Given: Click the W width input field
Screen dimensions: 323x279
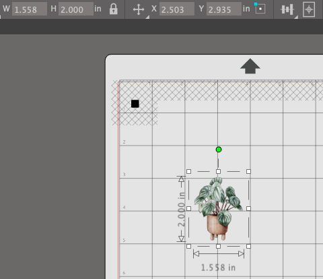Looking at the screenshot, I should [x=30, y=9].
